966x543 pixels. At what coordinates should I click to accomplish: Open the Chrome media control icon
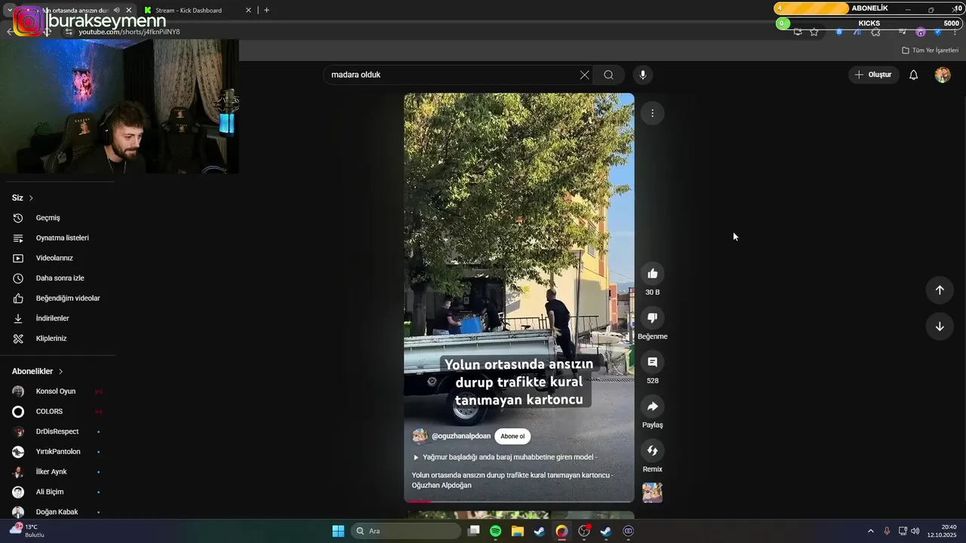tap(902, 32)
